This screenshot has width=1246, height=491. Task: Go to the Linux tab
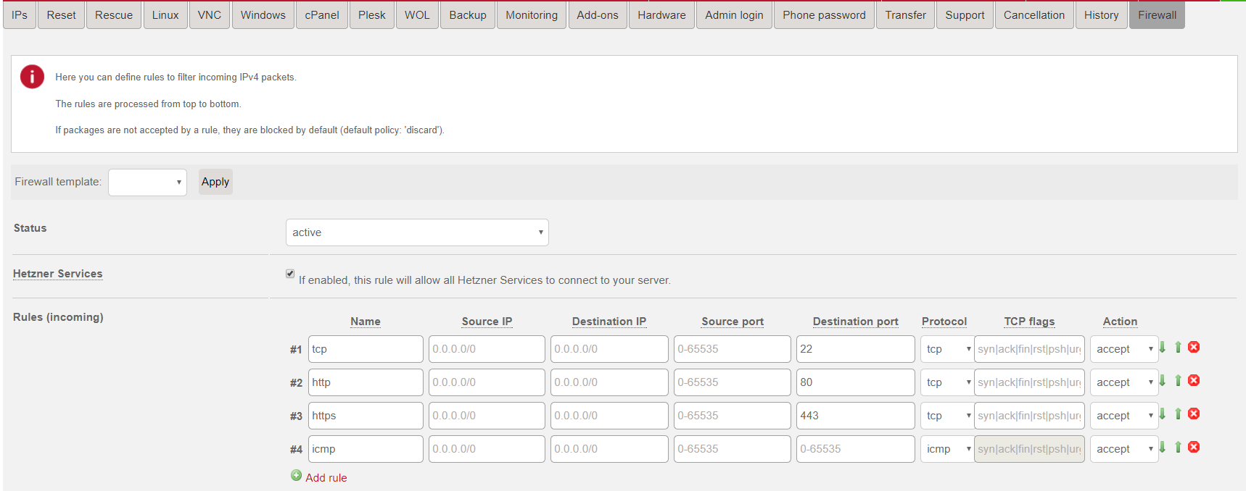(x=165, y=15)
